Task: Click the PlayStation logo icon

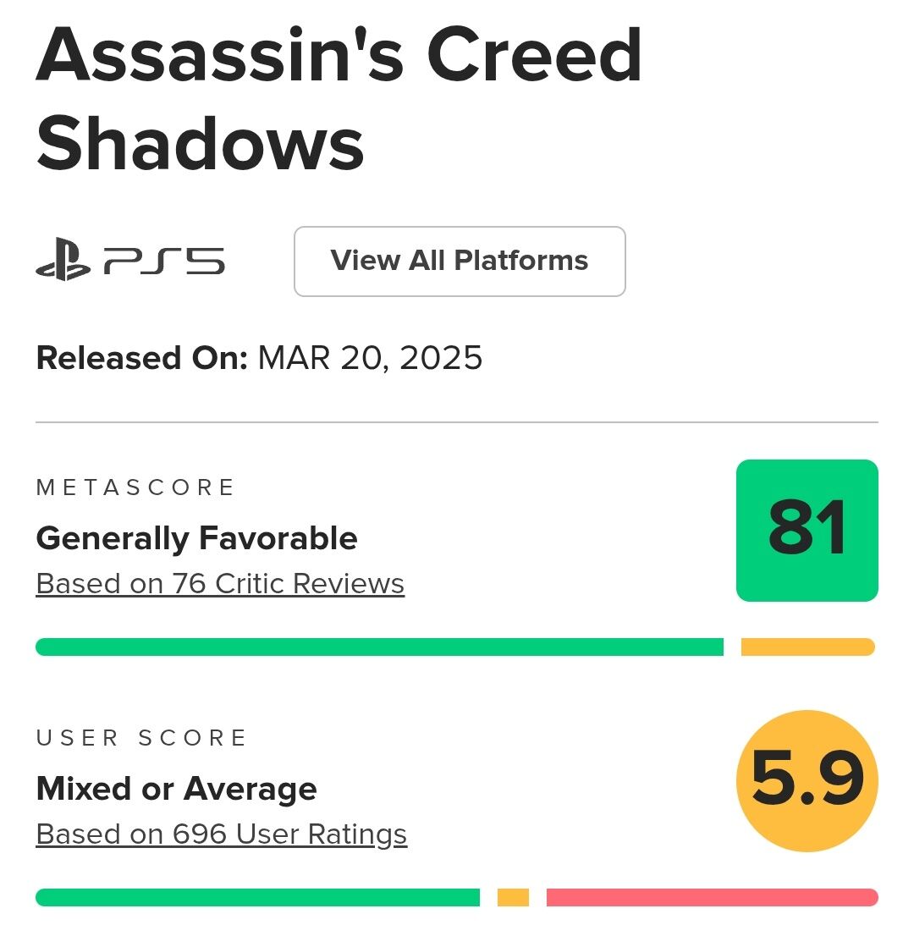Action: pyautogui.click(x=63, y=262)
